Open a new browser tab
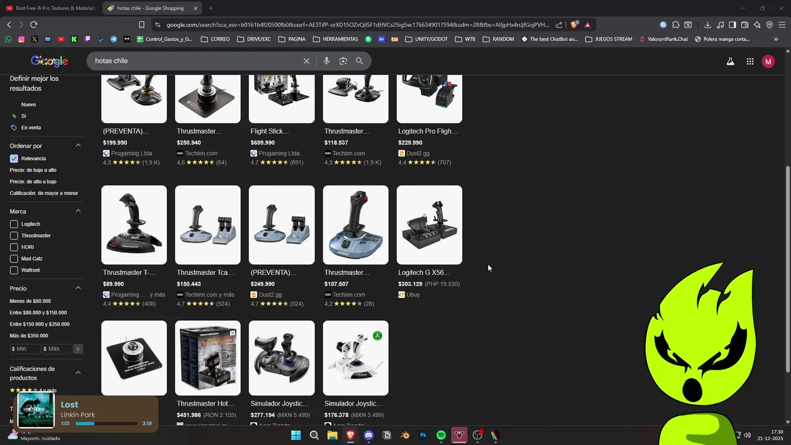This screenshot has width=791, height=445. pyautogui.click(x=211, y=8)
